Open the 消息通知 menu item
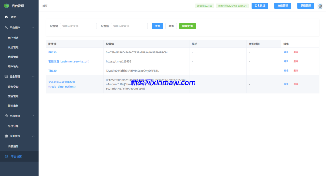The height and width of the screenshot is (176, 326). (19, 146)
